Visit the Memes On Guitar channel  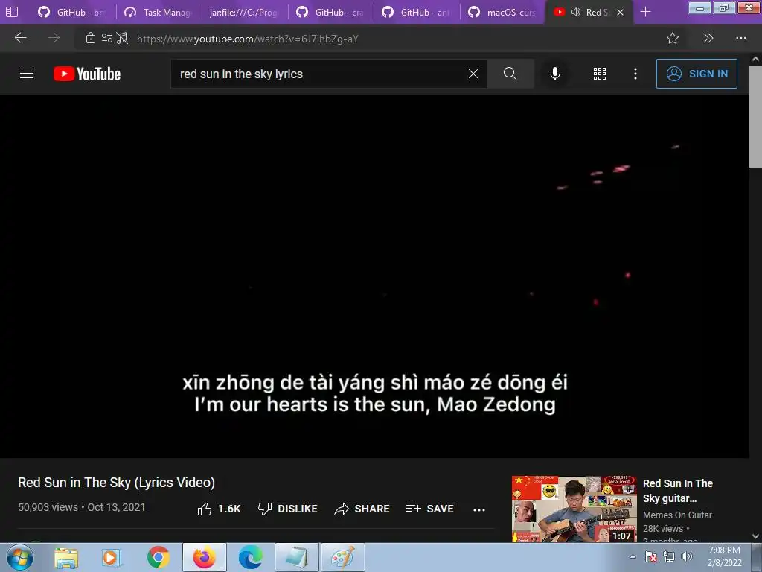(677, 515)
